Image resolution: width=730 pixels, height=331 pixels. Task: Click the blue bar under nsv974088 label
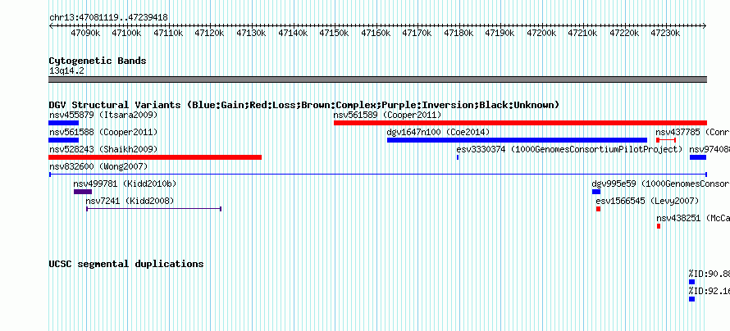pyautogui.click(x=698, y=157)
